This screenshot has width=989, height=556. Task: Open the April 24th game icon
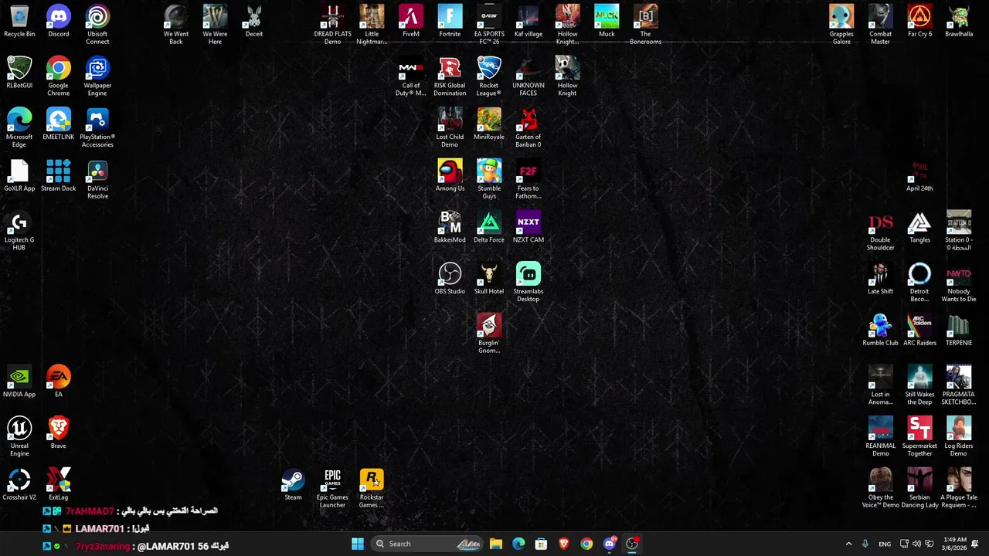(919, 176)
